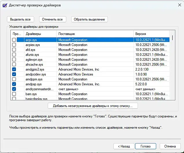184x153 pixels.
Task: Enable the acpi.sys driver checkbox
Action: click(x=14, y=40)
